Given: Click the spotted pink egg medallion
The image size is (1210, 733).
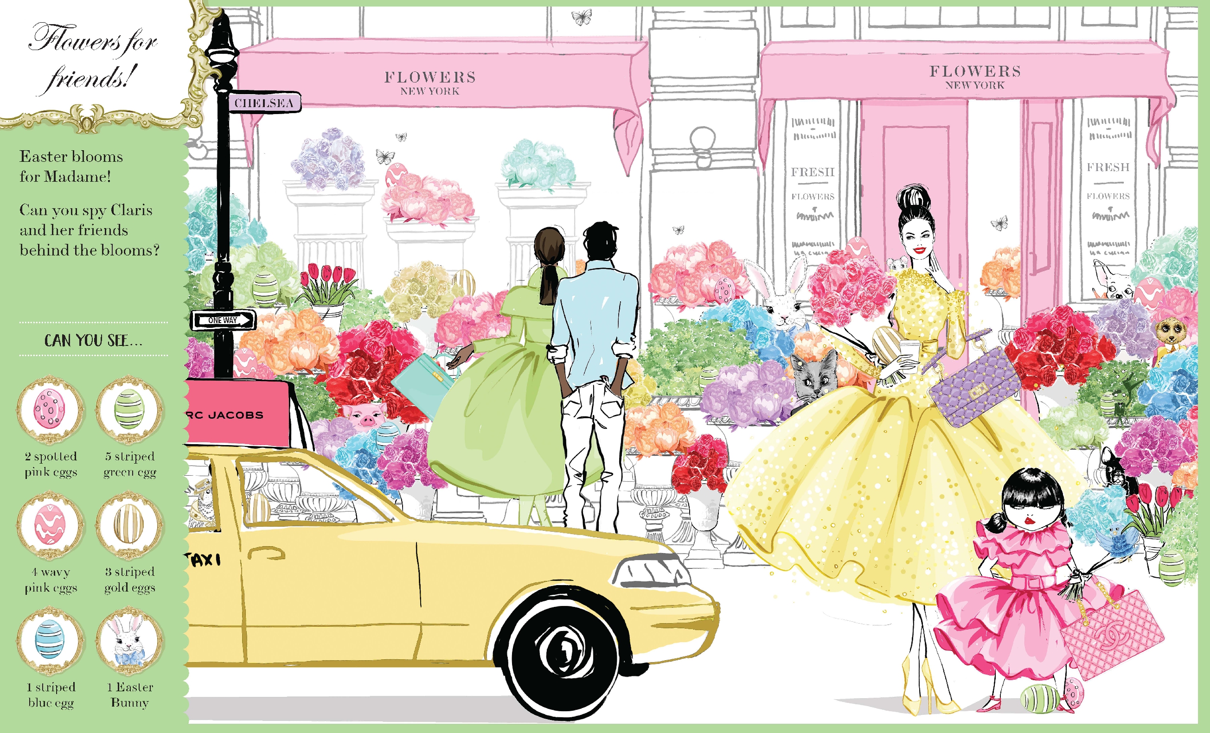Looking at the screenshot, I should [x=49, y=408].
